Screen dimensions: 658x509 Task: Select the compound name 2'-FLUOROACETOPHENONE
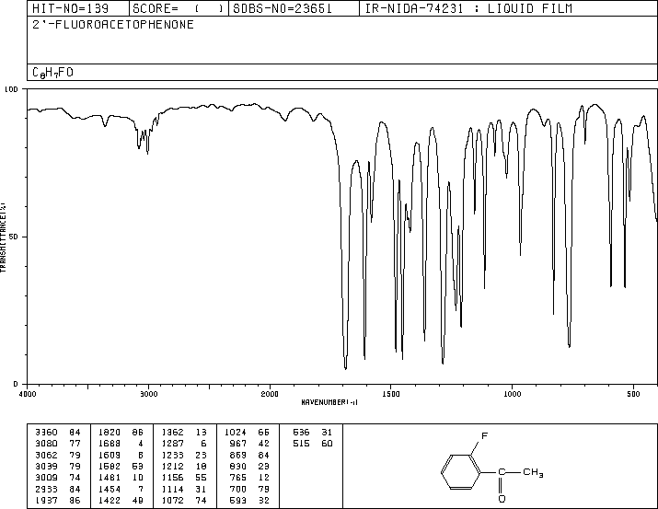[x=113, y=24]
